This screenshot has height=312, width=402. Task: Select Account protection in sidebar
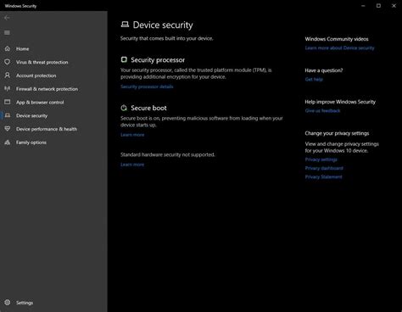(36, 75)
